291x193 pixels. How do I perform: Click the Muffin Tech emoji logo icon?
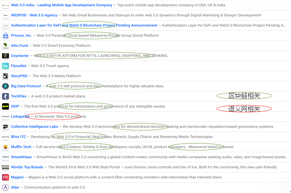click(5, 147)
